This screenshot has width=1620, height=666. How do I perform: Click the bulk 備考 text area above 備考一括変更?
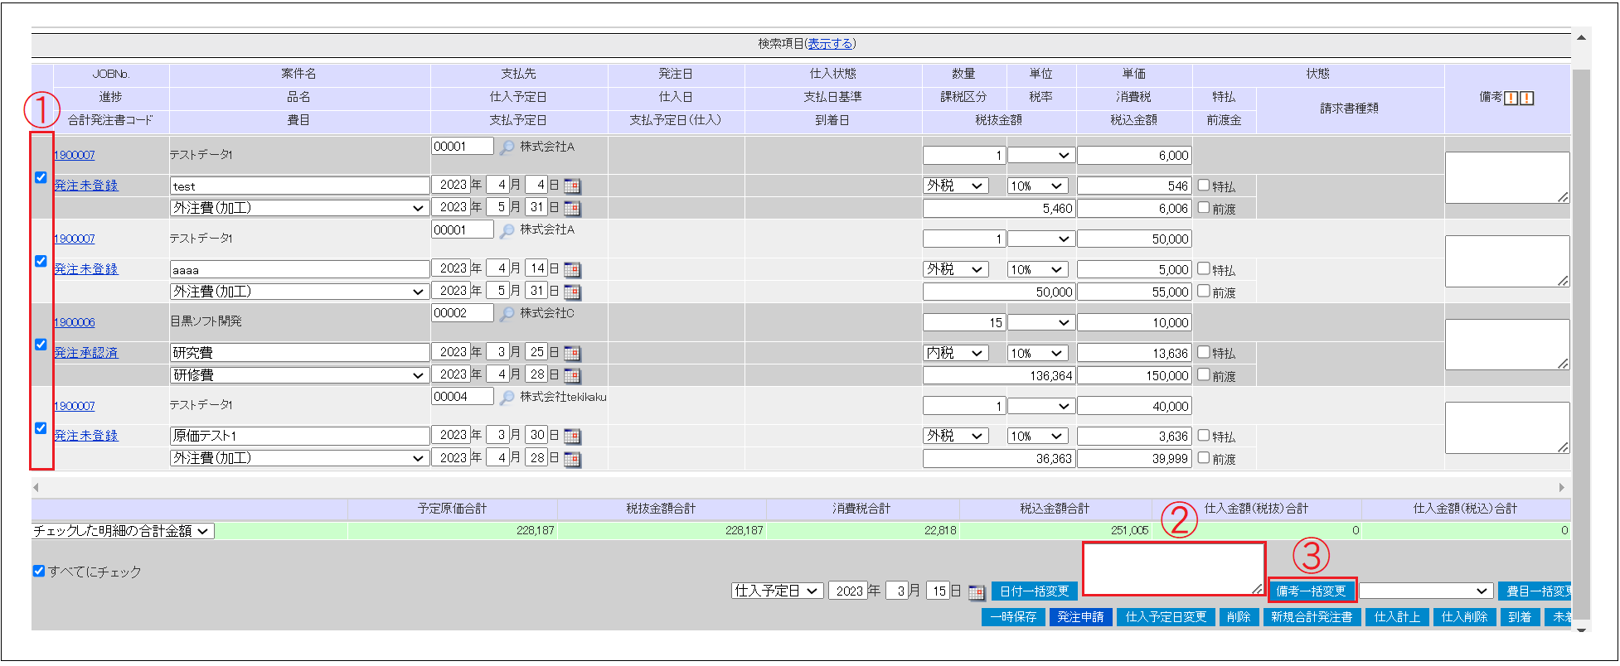point(1174,569)
